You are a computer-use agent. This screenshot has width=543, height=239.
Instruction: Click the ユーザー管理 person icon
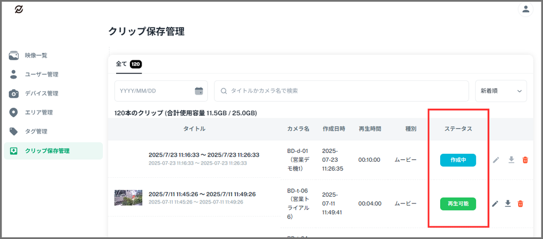pos(14,74)
